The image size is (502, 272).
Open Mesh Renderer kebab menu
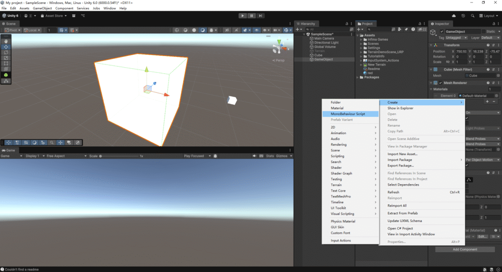point(499,83)
